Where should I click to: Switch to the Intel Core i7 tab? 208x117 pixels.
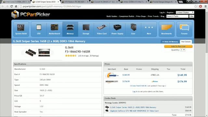[x=16, y=2]
